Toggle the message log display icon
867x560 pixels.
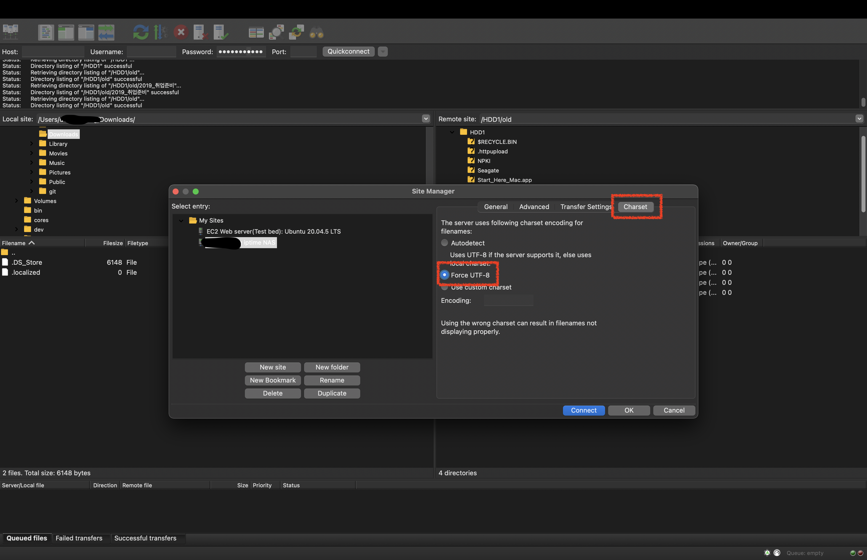[x=46, y=32]
